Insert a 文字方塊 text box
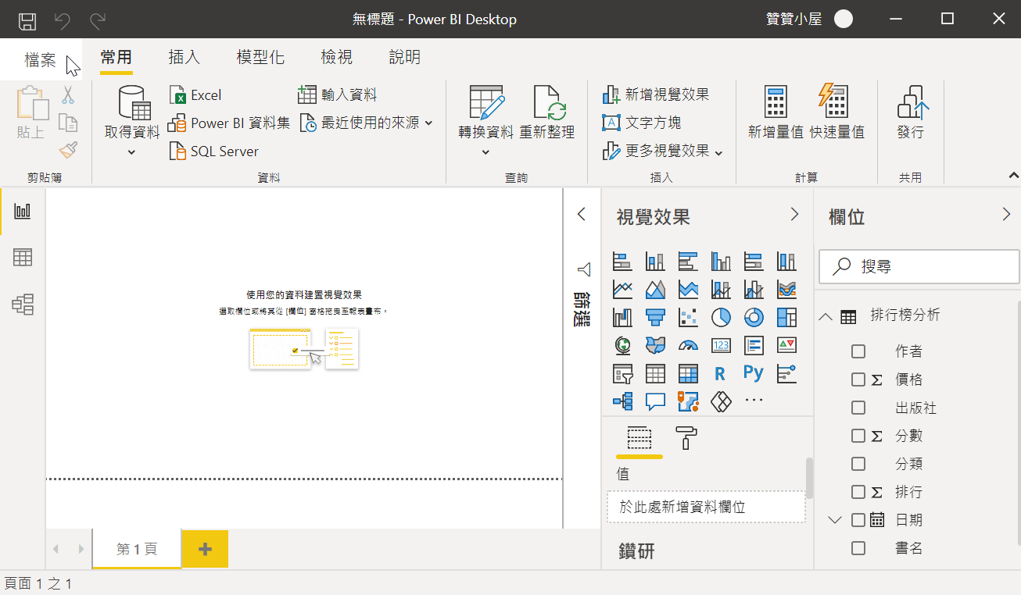The image size is (1021, 595). pyautogui.click(x=642, y=123)
